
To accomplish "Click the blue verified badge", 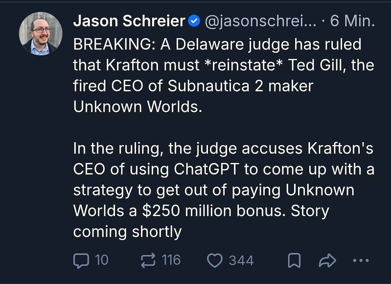I will (x=194, y=21).
